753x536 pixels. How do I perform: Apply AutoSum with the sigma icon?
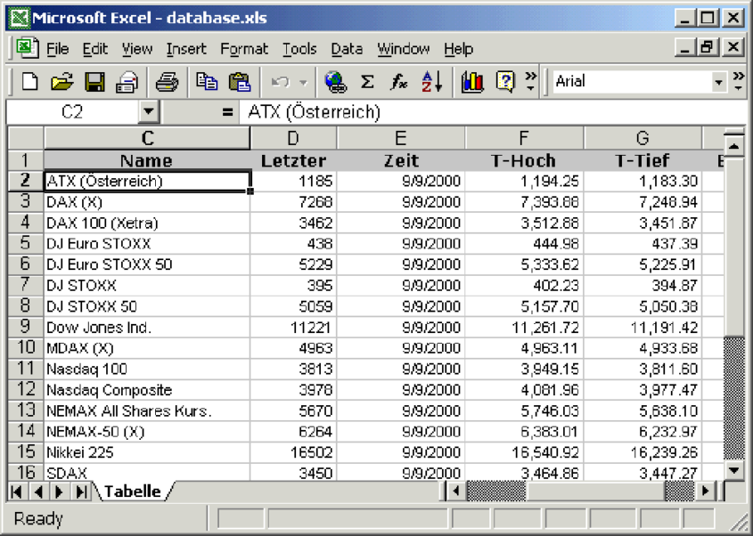[367, 82]
